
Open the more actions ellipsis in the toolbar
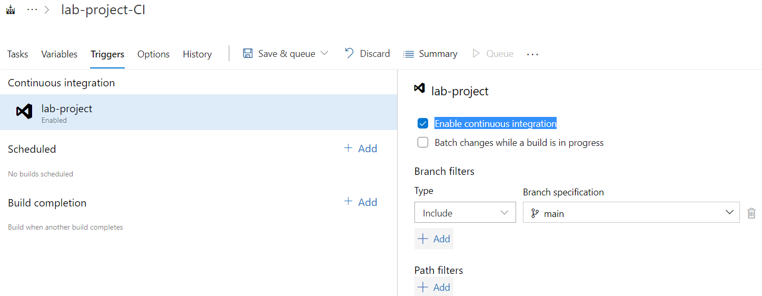pyautogui.click(x=532, y=54)
